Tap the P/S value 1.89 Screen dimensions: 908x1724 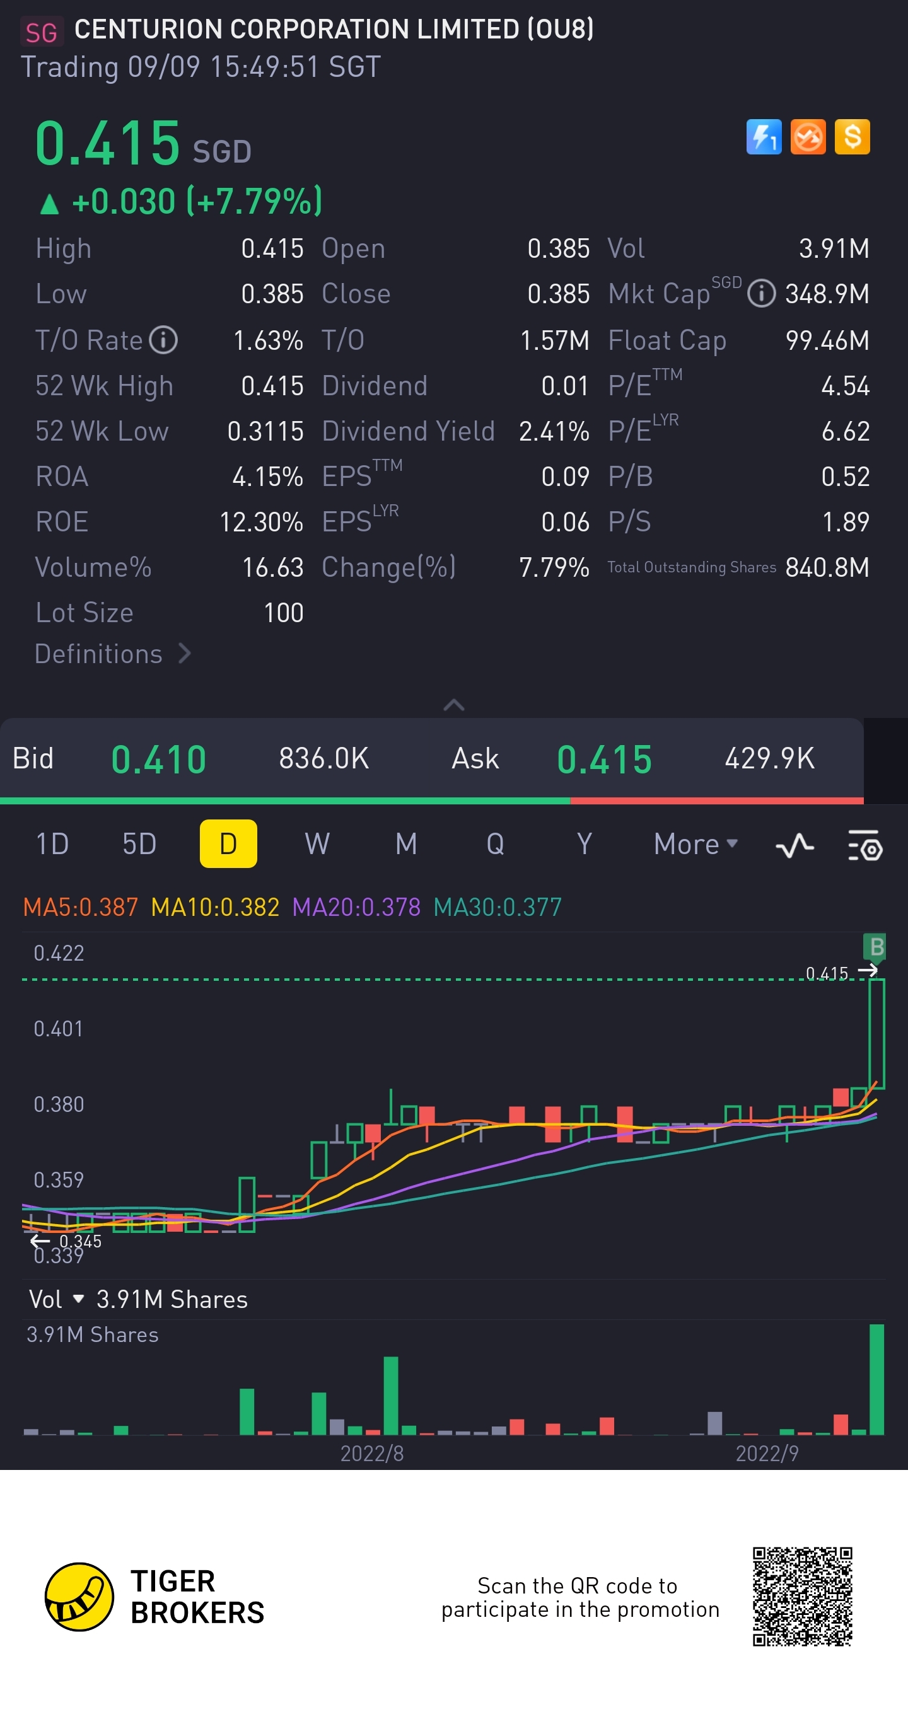(846, 522)
